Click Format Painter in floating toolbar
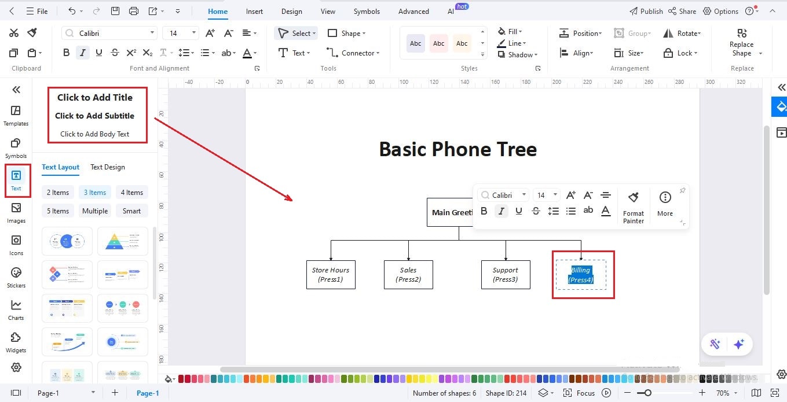Image resolution: width=787 pixels, height=402 pixels. pyautogui.click(x=634, y=208)
